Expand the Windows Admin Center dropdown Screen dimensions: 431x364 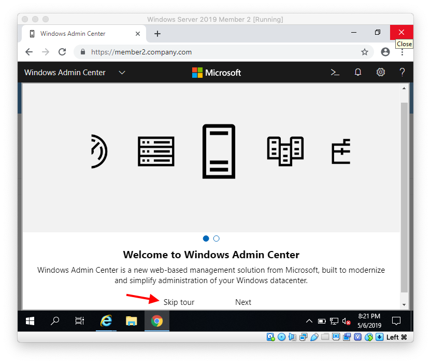coord(122,72)
